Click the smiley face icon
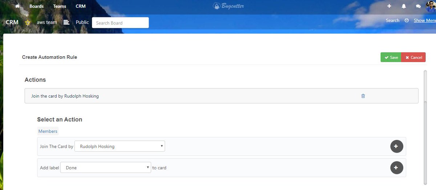This screenshot has height=190, width=436. (x=407, y=21)
